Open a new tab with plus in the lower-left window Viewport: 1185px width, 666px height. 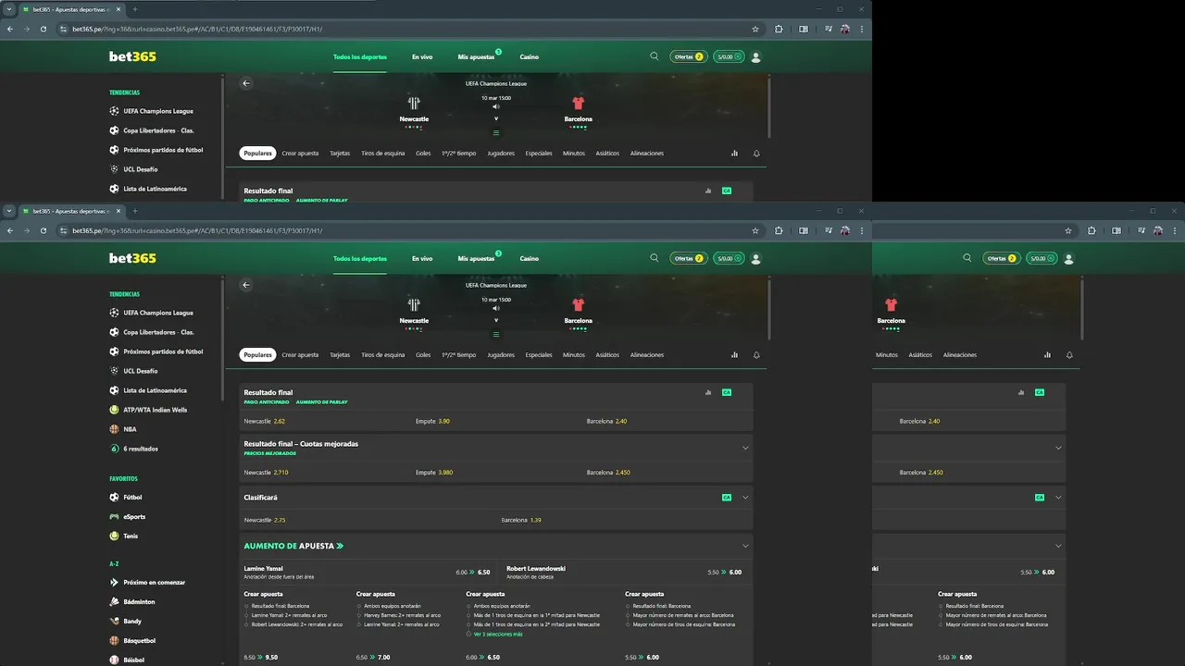(135, 211)
